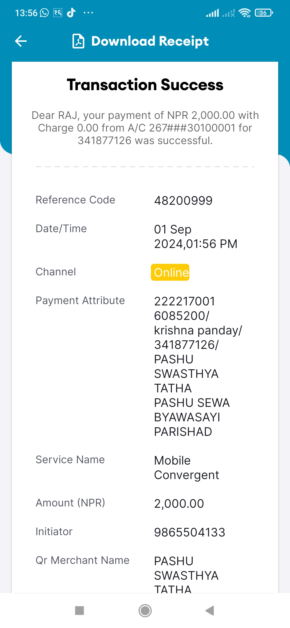This screenshot has width=290, height=628.
Task: Click the PDF receipt document icon
Action: (x=78, y=41)
